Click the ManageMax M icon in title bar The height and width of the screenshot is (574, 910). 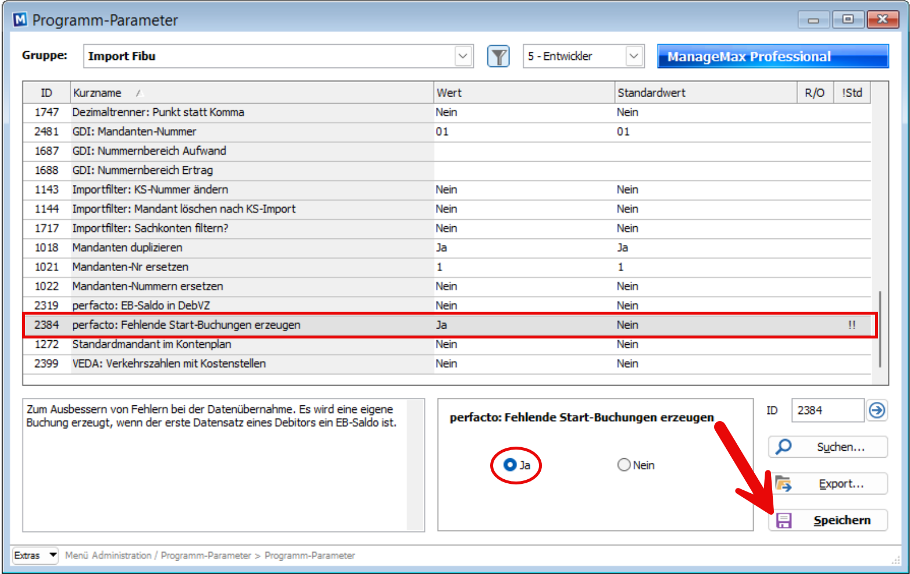20,20
